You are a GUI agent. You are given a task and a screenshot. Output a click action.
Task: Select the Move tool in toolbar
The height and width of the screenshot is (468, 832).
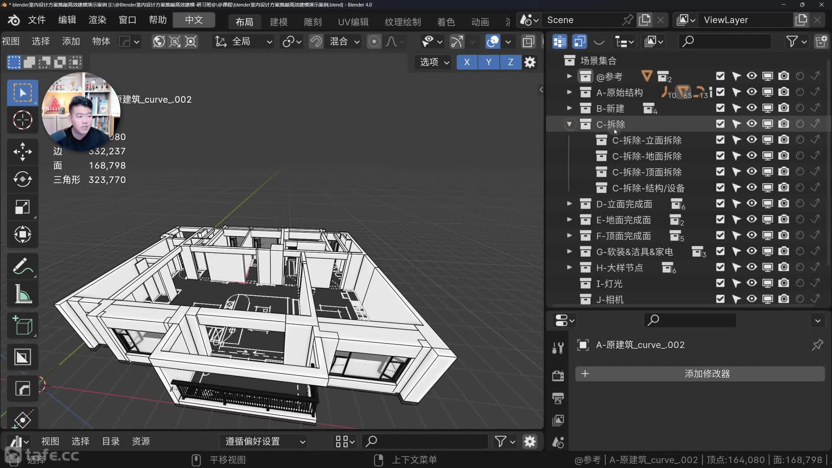click(23, 152)
